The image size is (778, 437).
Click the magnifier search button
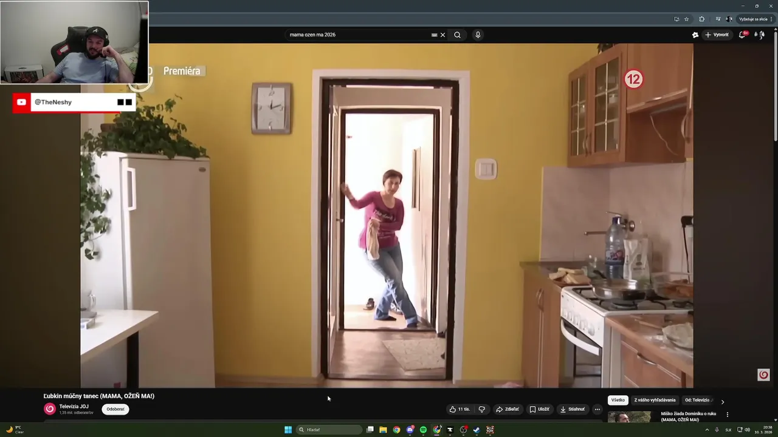click(457, 35)
